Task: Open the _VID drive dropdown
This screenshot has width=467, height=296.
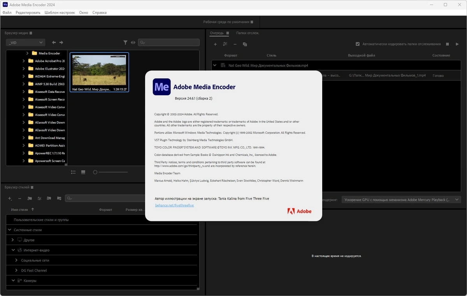Action: click(26, 43)
